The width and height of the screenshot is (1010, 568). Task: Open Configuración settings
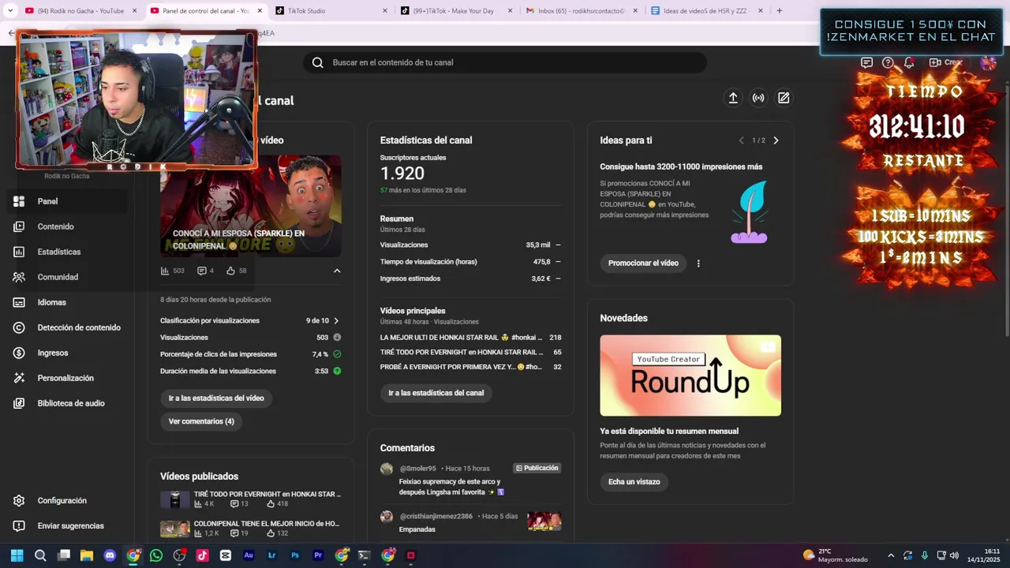tap(67, 500)
